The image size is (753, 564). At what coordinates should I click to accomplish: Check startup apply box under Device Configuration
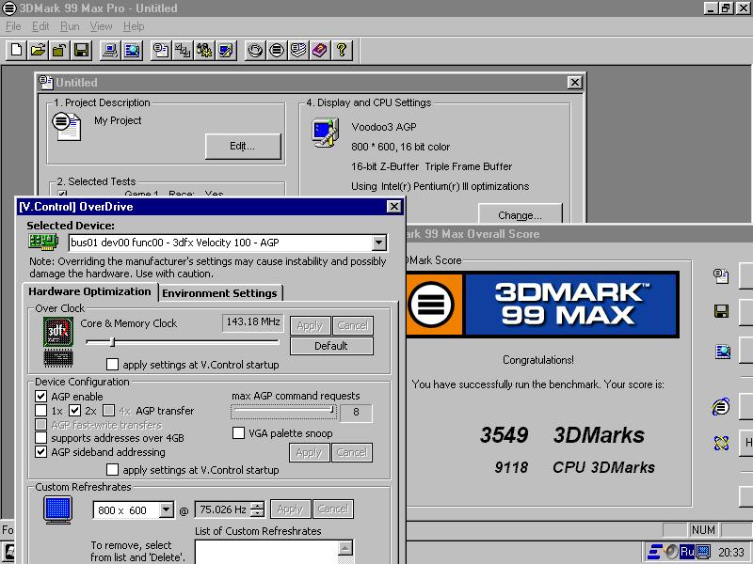112,469
